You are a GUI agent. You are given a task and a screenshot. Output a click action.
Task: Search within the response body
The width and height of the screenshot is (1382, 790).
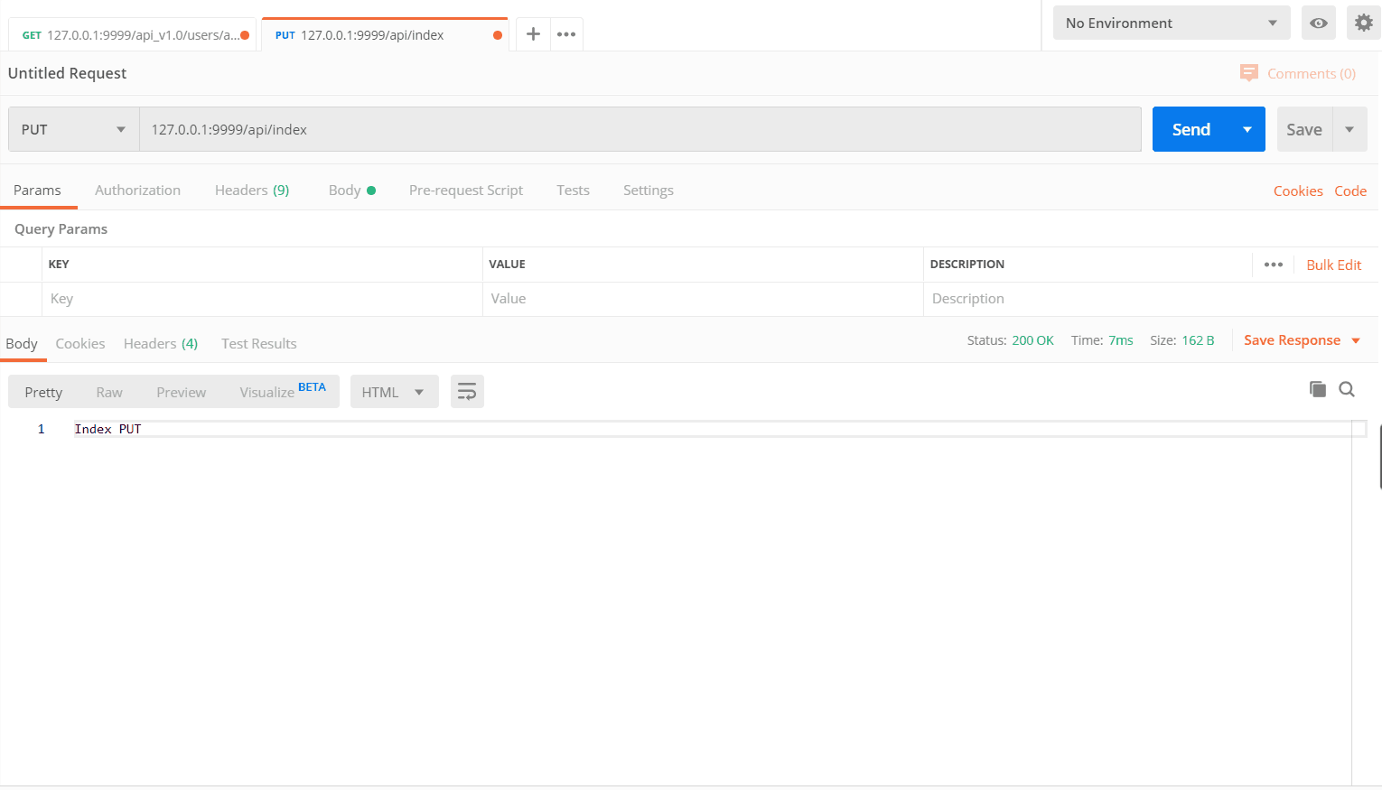[1347, 388]
